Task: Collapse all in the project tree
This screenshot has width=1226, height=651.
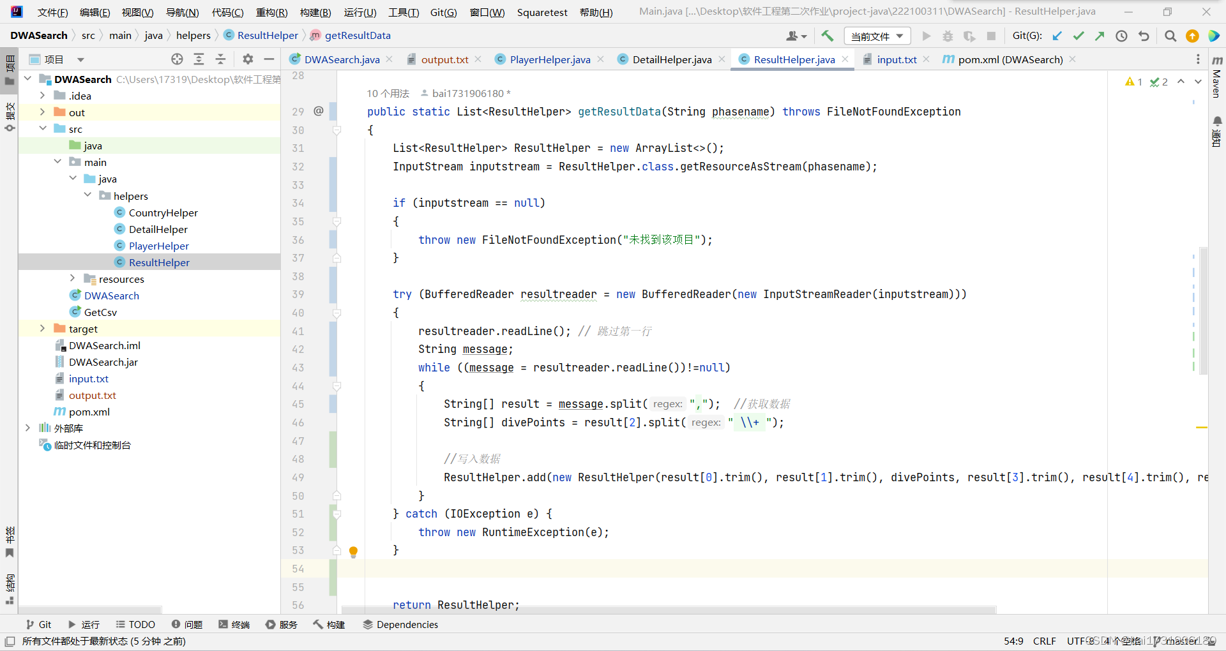Action: click(220, 59)
